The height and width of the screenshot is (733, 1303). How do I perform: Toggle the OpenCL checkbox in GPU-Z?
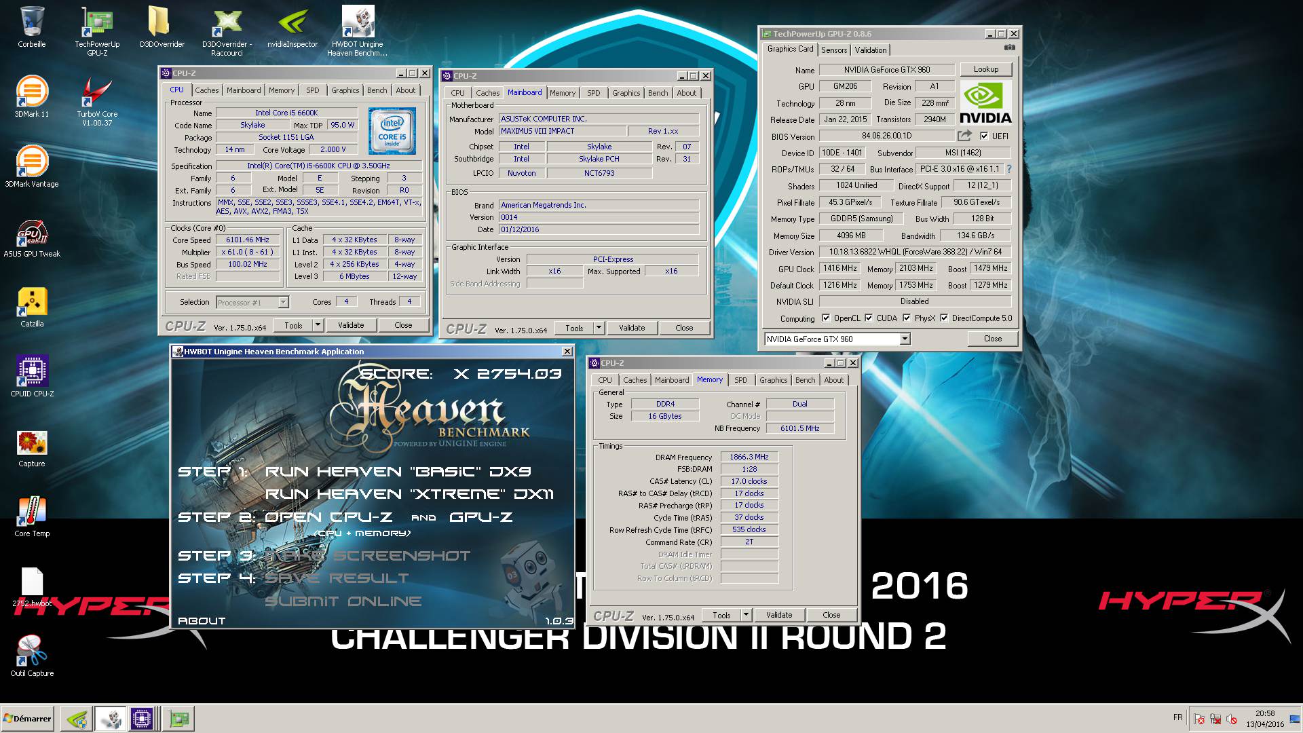(x=826, y=318)
